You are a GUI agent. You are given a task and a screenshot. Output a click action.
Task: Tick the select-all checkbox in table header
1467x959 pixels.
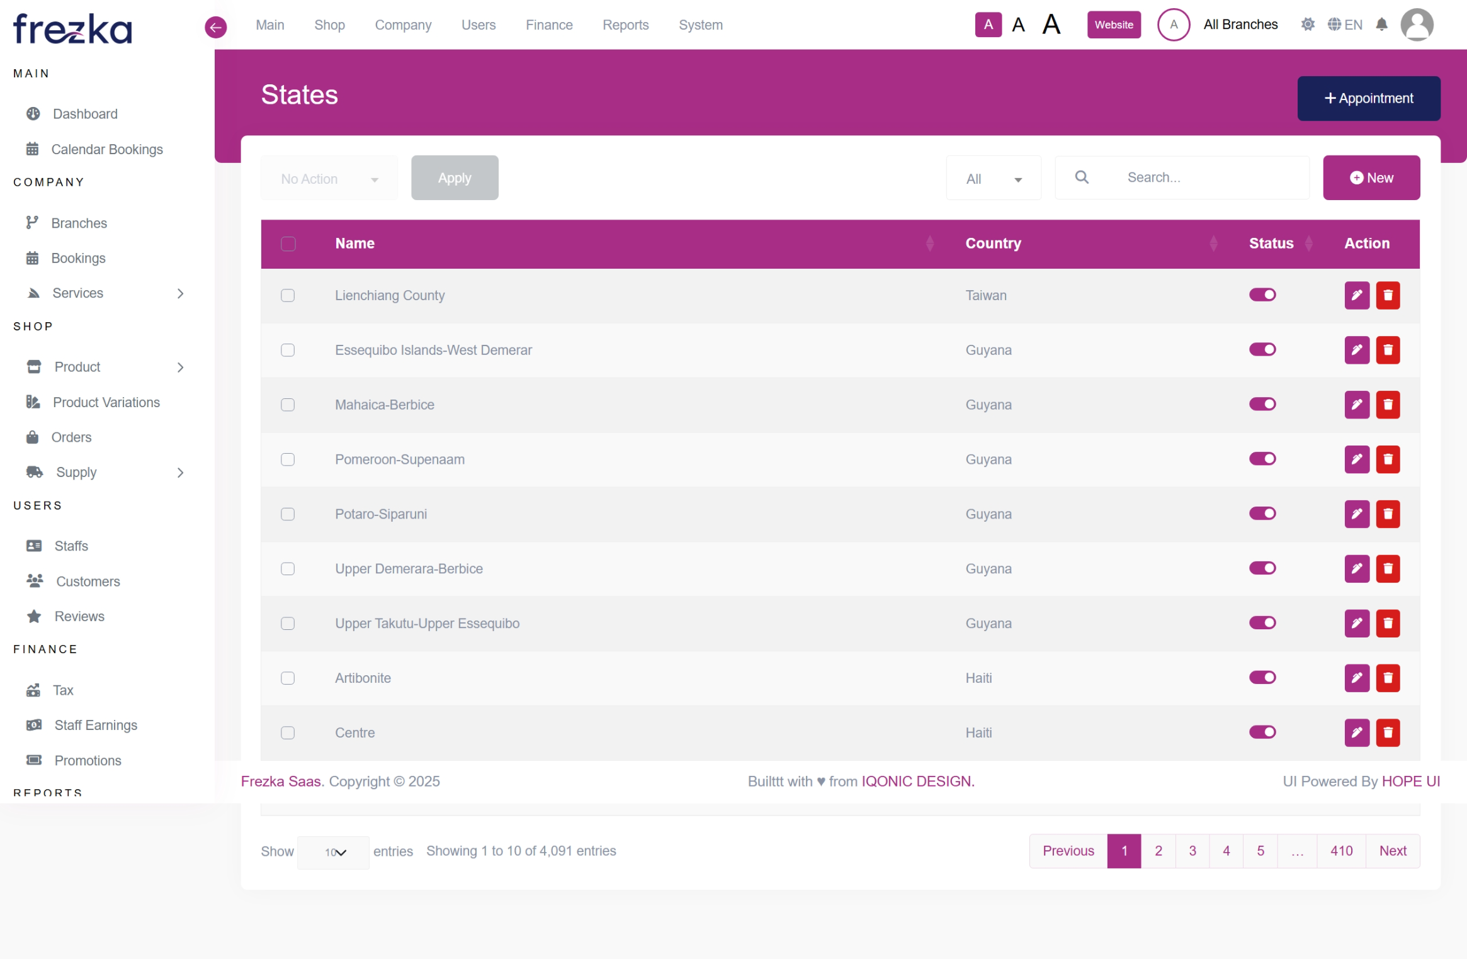coord(288,244)
